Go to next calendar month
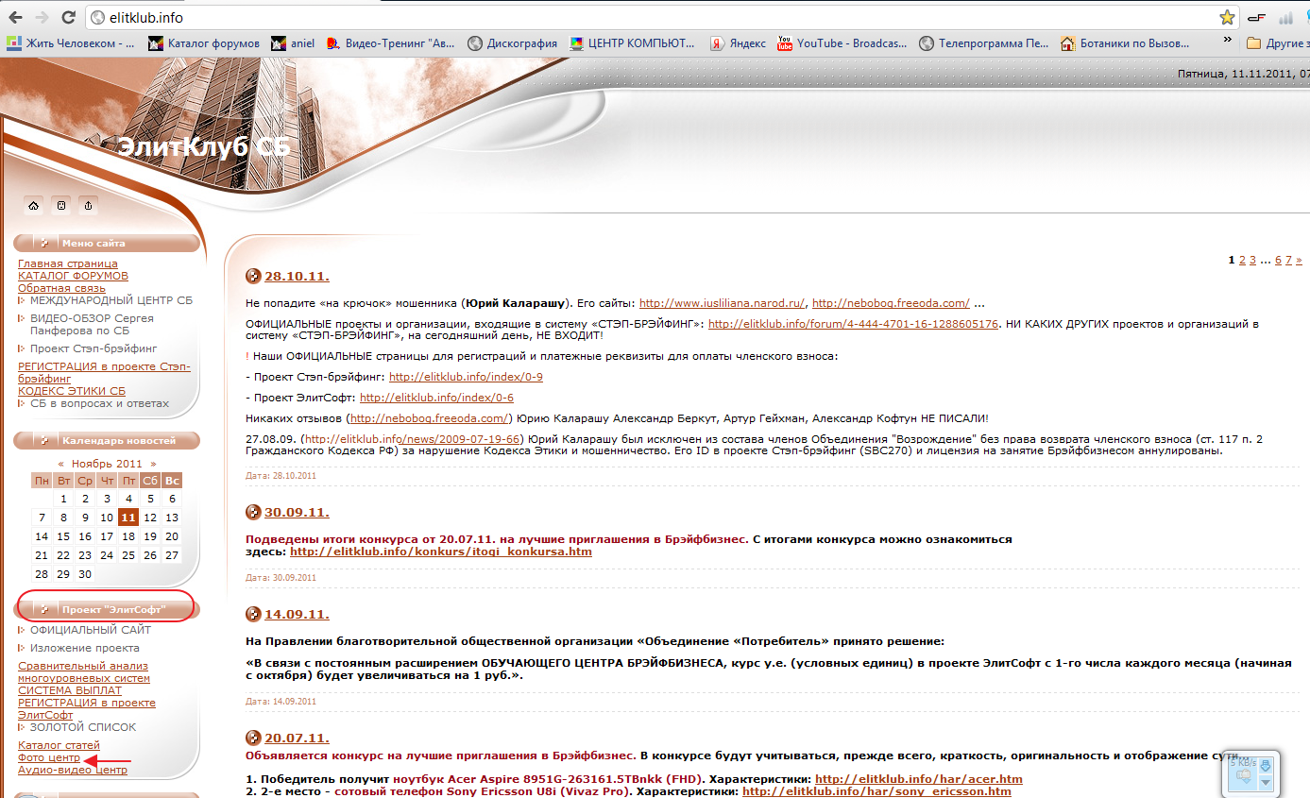This screenshot has width=1310, height=798. 153,464
